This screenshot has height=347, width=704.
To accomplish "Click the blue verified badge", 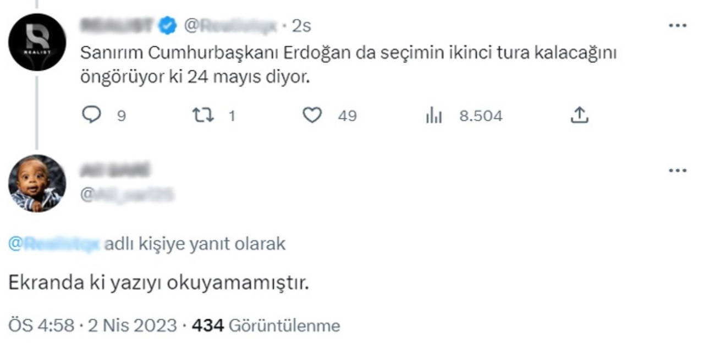I will tap(168, 26).
